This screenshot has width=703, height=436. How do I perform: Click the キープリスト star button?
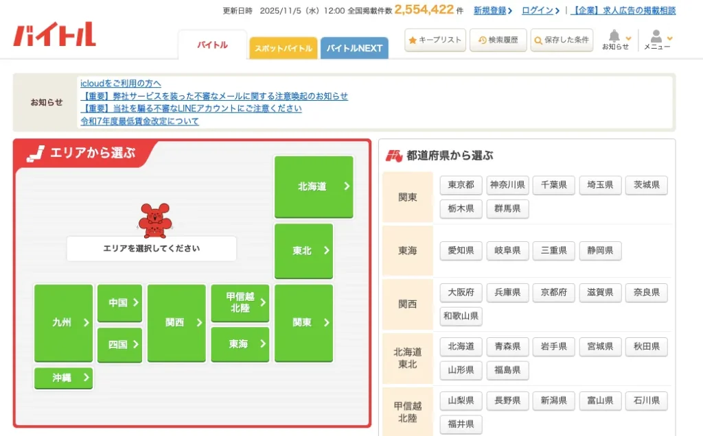[435, 40]
